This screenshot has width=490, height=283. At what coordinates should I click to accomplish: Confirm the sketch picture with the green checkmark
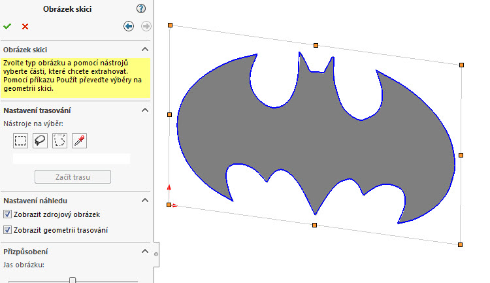pyautogui.click(x=7, y=27)
